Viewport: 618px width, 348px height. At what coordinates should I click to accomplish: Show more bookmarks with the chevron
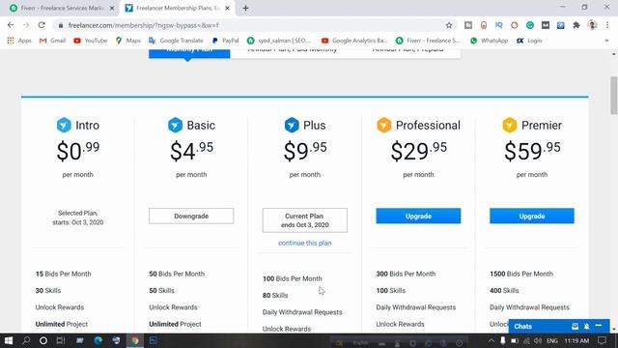click(607, 41)
